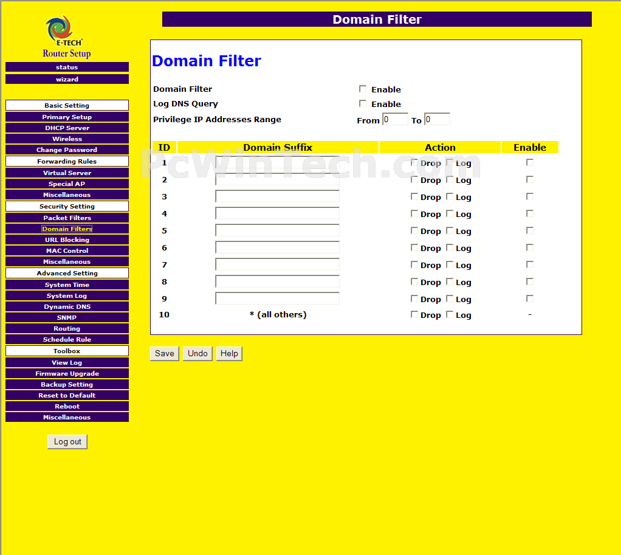Image resolution: width=621 pixels, height=555 pixels.
Task: Open DHCP Server settings
Action: click(67, 128)
